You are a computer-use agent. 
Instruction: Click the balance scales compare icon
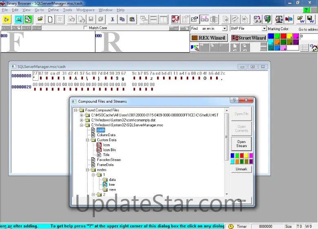[279, 20]
